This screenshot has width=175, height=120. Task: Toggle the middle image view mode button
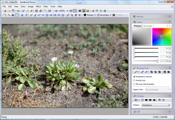click(84, 11)
